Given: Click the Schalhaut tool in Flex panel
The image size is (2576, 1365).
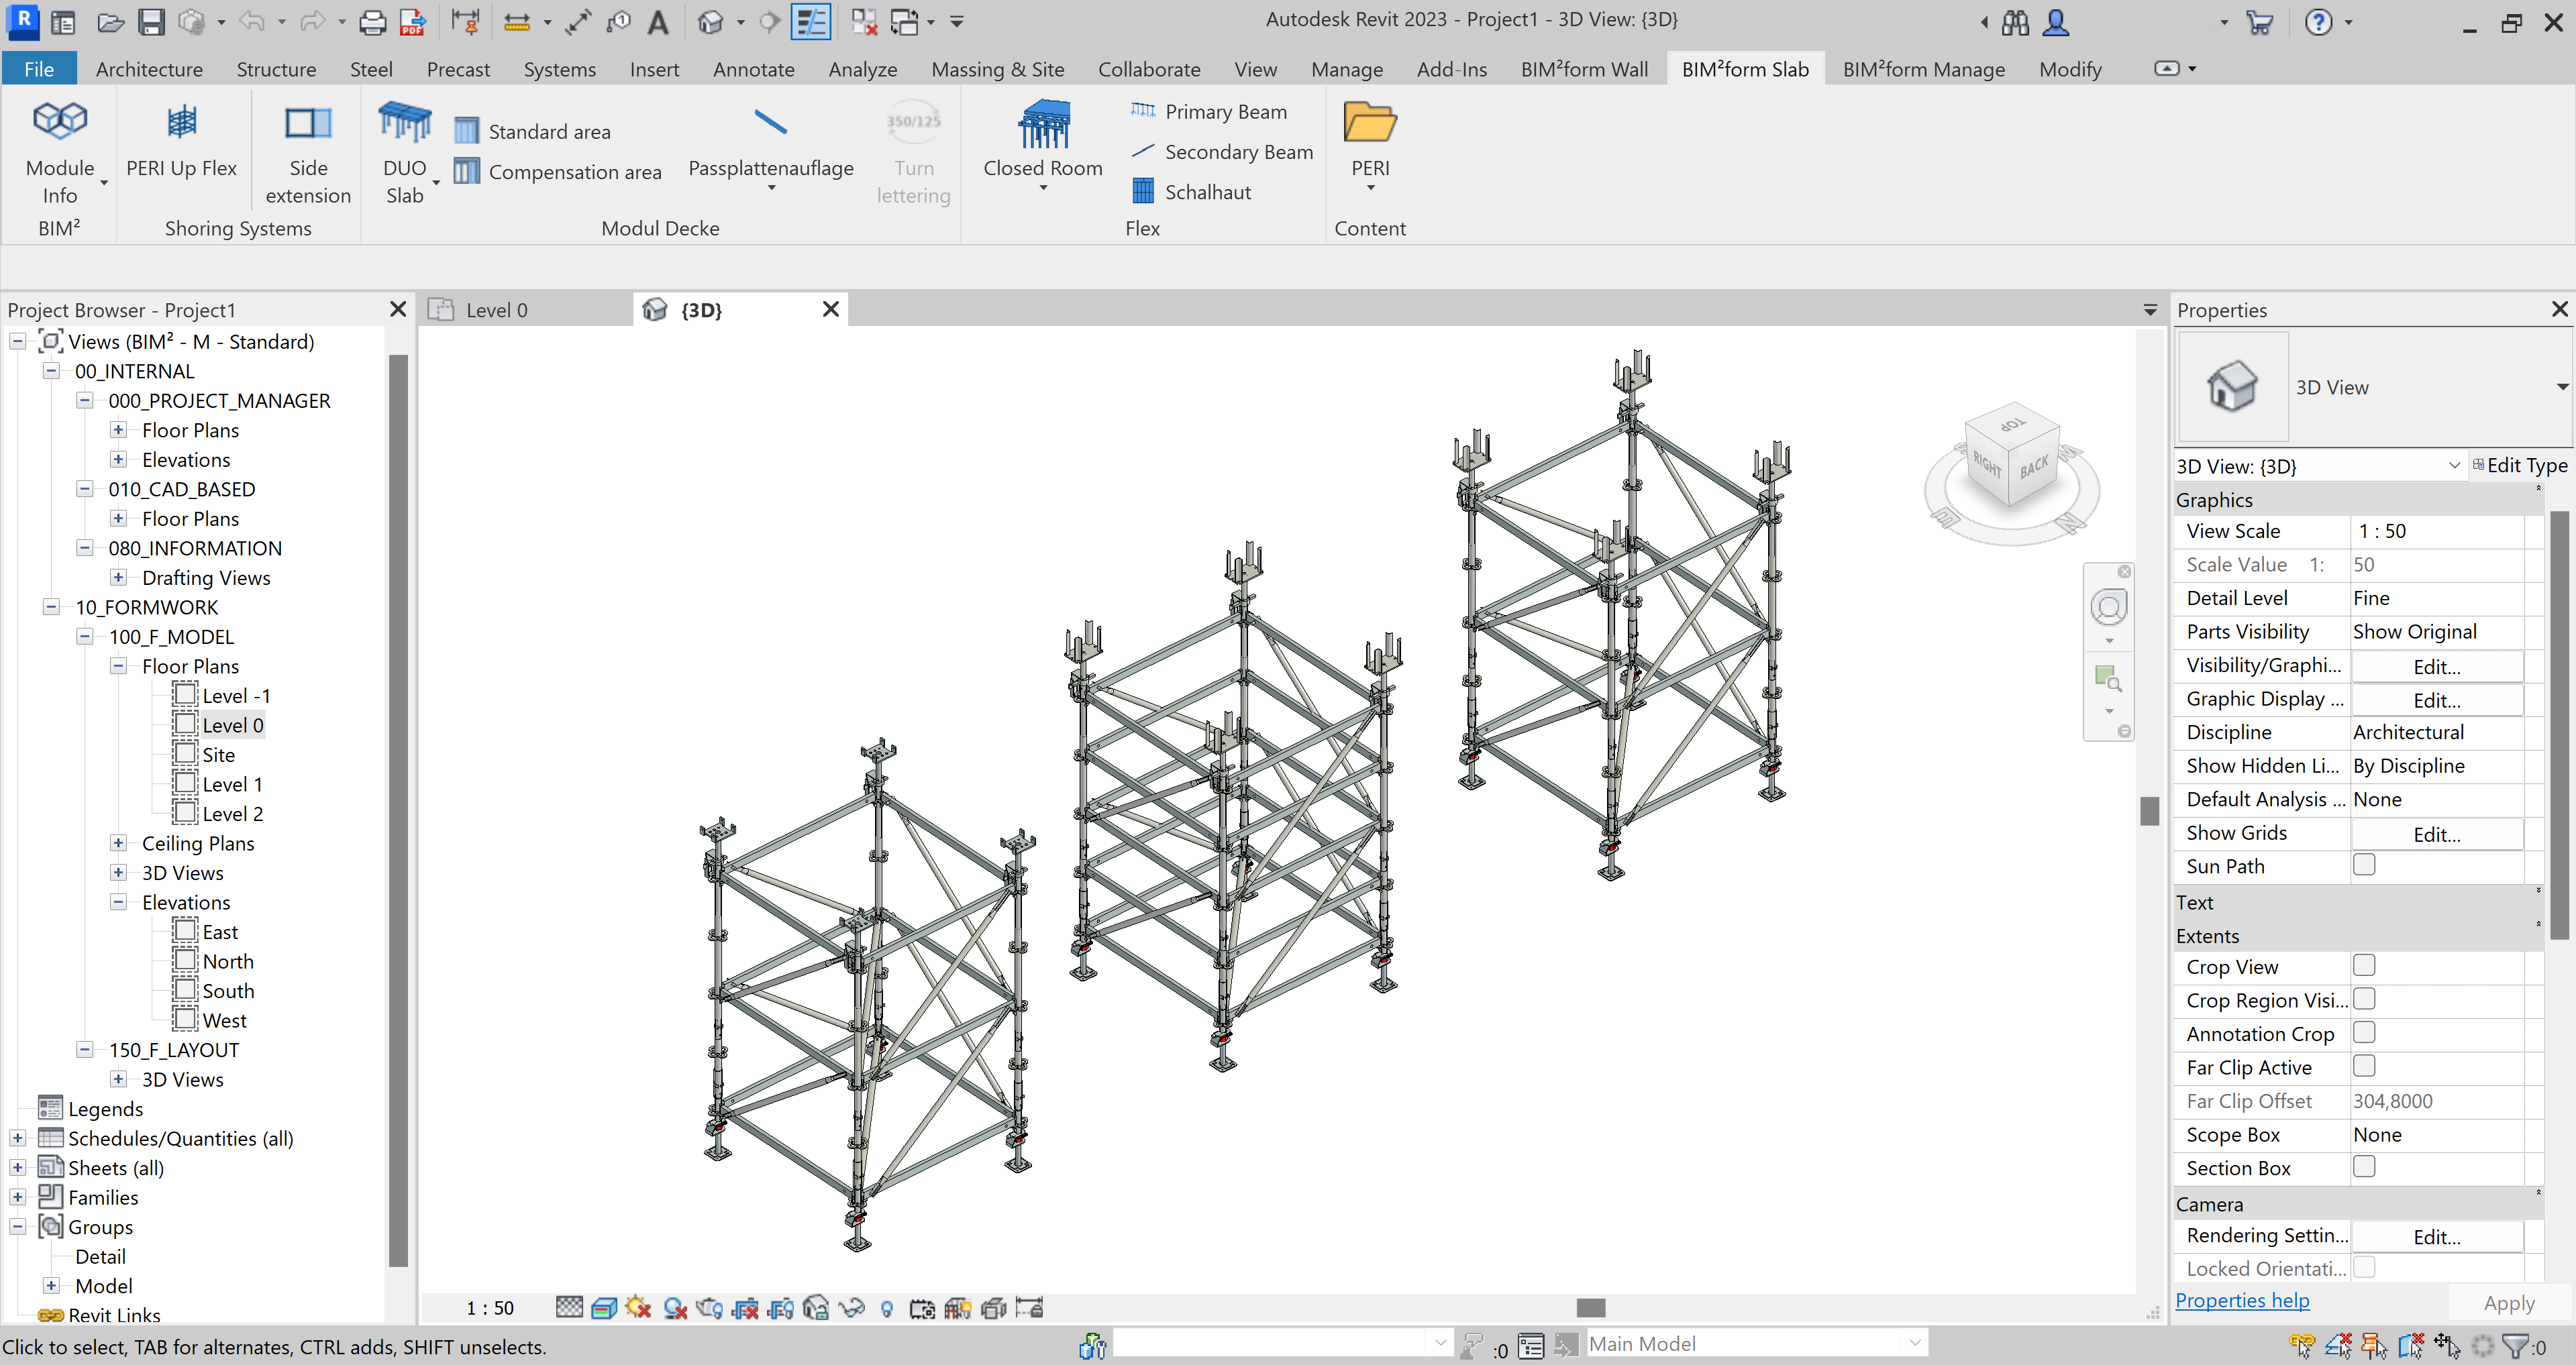Looking at the screenshot, I should point(1208,191).
